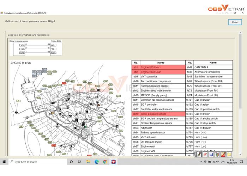Click the Horn (Lo-) entry
This screenshot has width=247, height=176.
pos(200,146)
